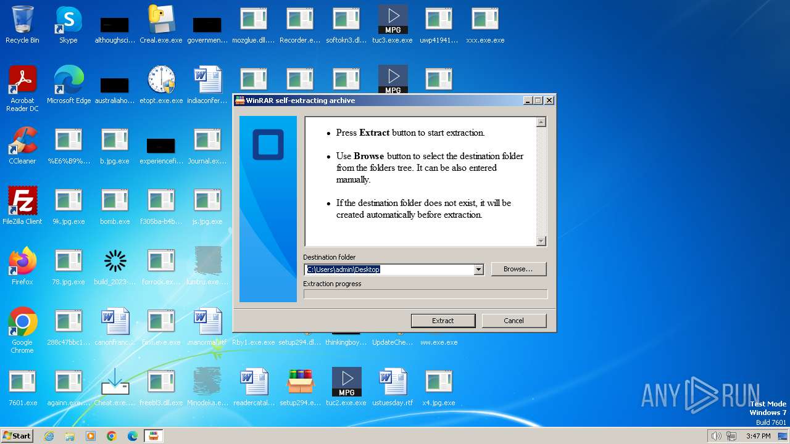Cancel the WinRAR extraction dialog

(x=513, y=321)
